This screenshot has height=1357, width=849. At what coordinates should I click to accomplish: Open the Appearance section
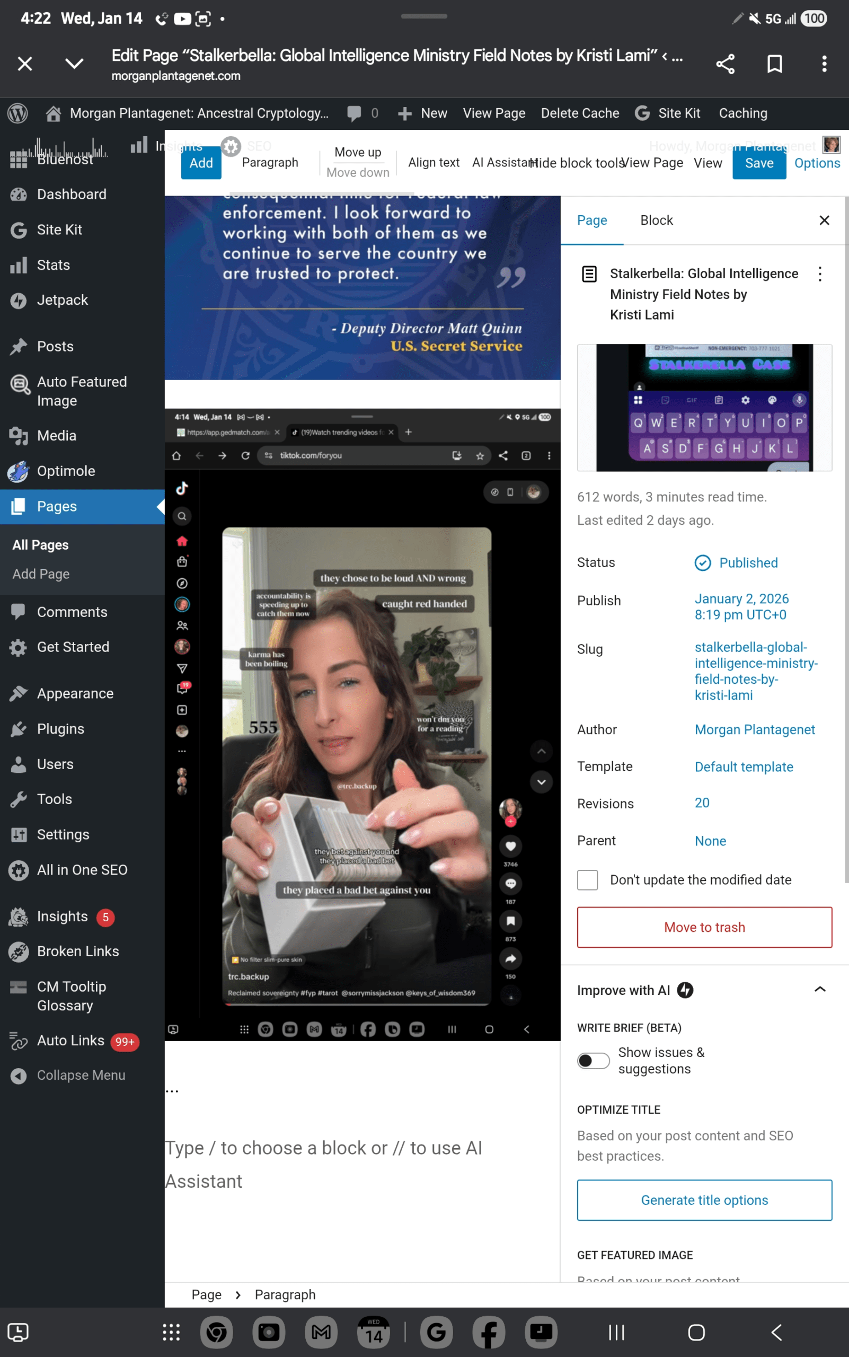(x=75, y=693)
